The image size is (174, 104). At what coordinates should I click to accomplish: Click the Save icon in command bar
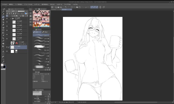point(61,7)
